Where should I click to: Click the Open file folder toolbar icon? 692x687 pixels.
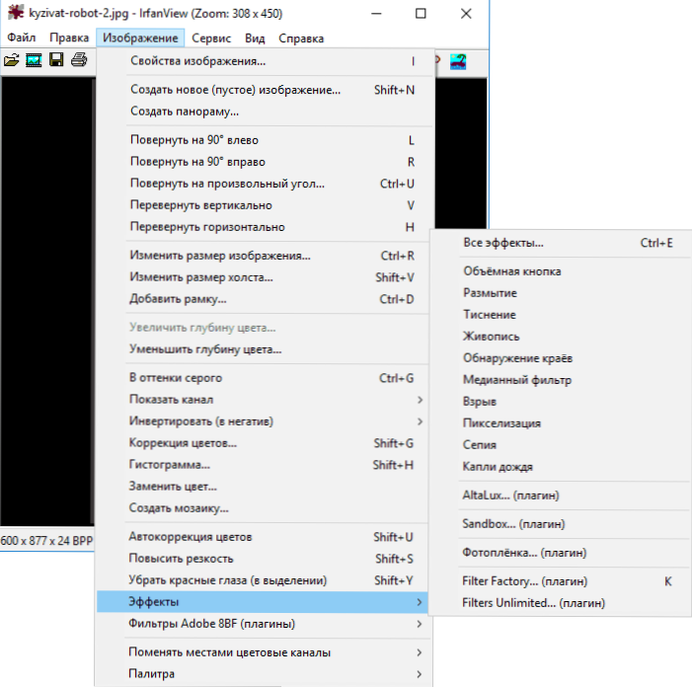pos(12,59)
